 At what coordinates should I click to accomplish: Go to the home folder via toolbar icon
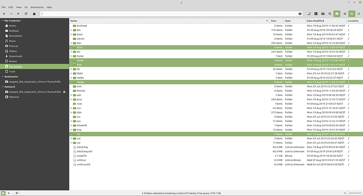click(x=34, y=14)
